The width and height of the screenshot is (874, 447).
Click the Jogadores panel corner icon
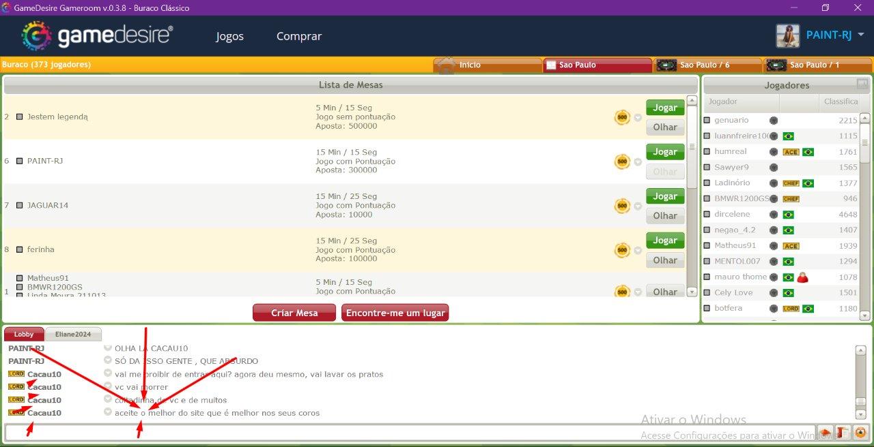pos(862,84)
